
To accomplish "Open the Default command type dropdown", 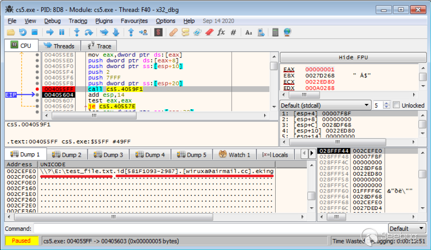I will 407,228.
